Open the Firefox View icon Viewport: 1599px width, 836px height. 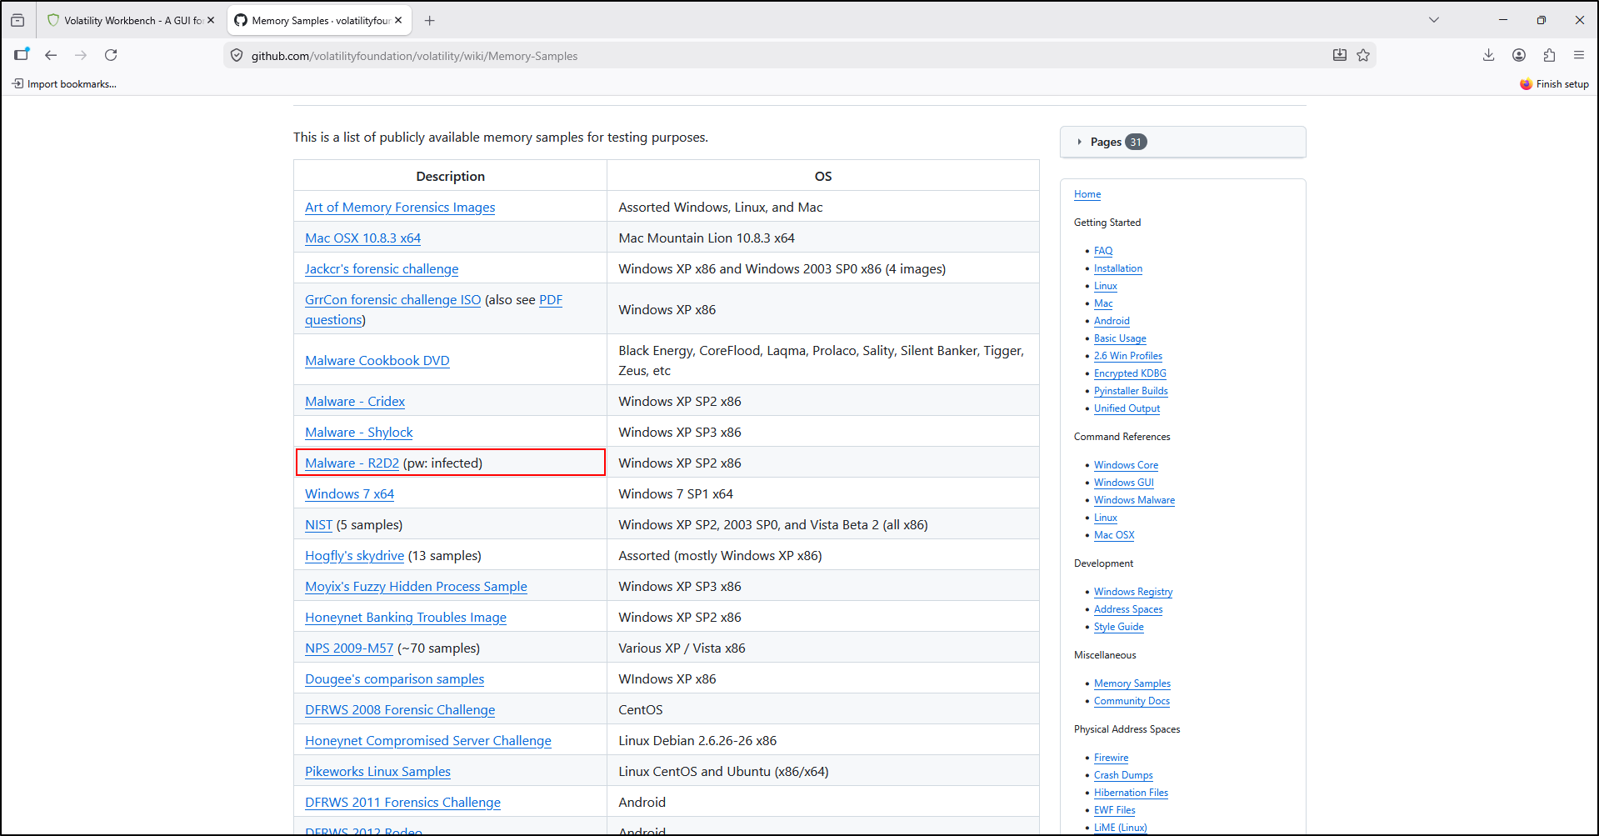17,20
